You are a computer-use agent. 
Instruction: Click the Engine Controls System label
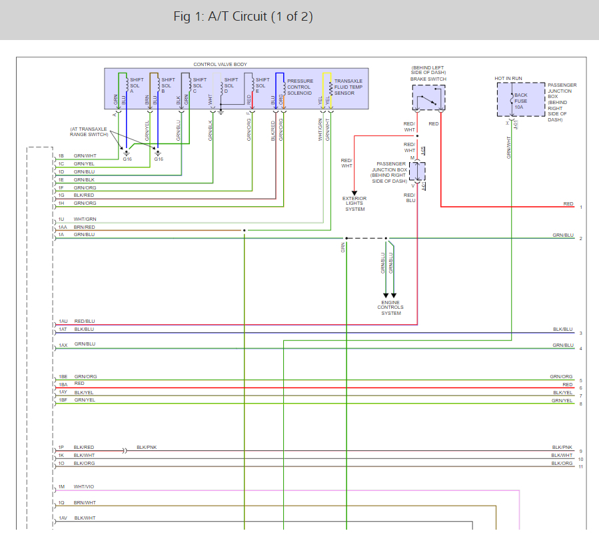tap(390, 308)
